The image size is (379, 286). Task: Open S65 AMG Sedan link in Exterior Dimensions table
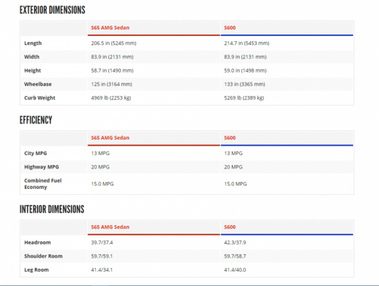(110, 28)
